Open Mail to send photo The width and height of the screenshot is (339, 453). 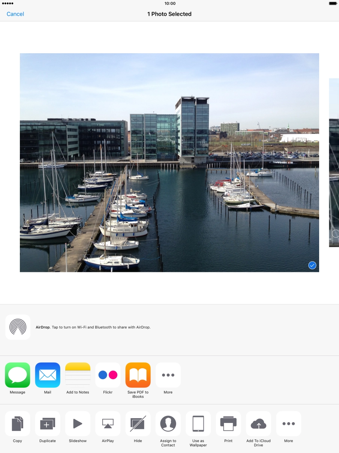(x=48, y=375)
